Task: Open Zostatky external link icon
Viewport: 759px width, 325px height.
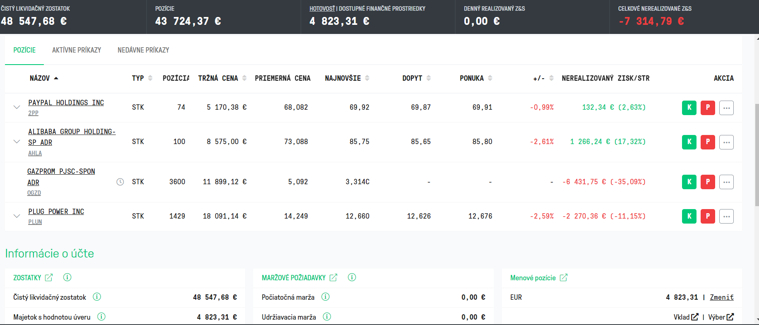Action: coord(49,277)
